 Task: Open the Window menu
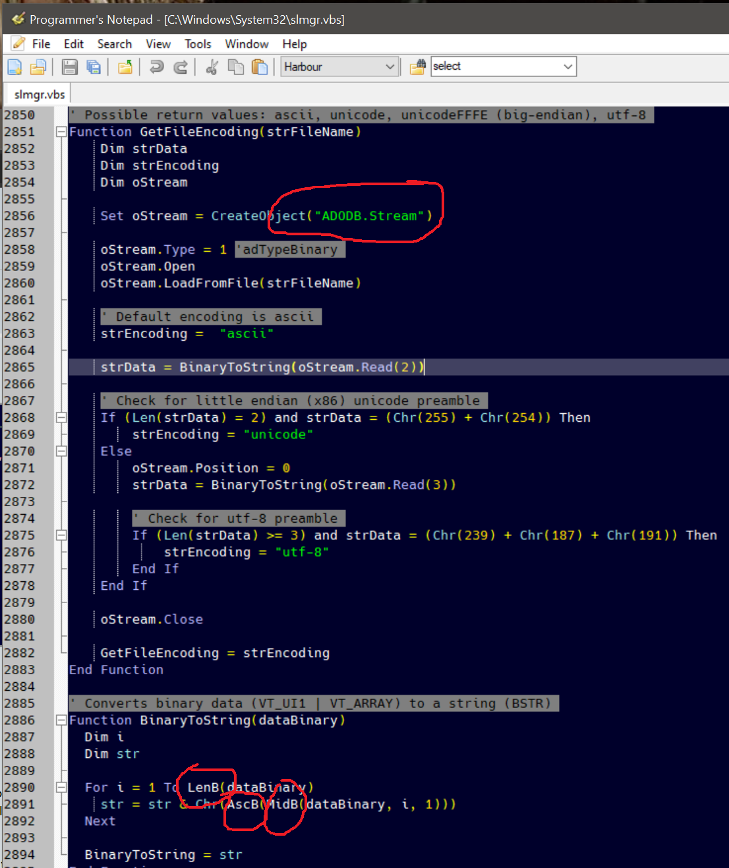click(x=247, y=44)
